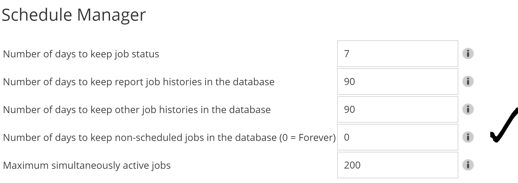Click info icon for maximum active jobs

(468, 165)
